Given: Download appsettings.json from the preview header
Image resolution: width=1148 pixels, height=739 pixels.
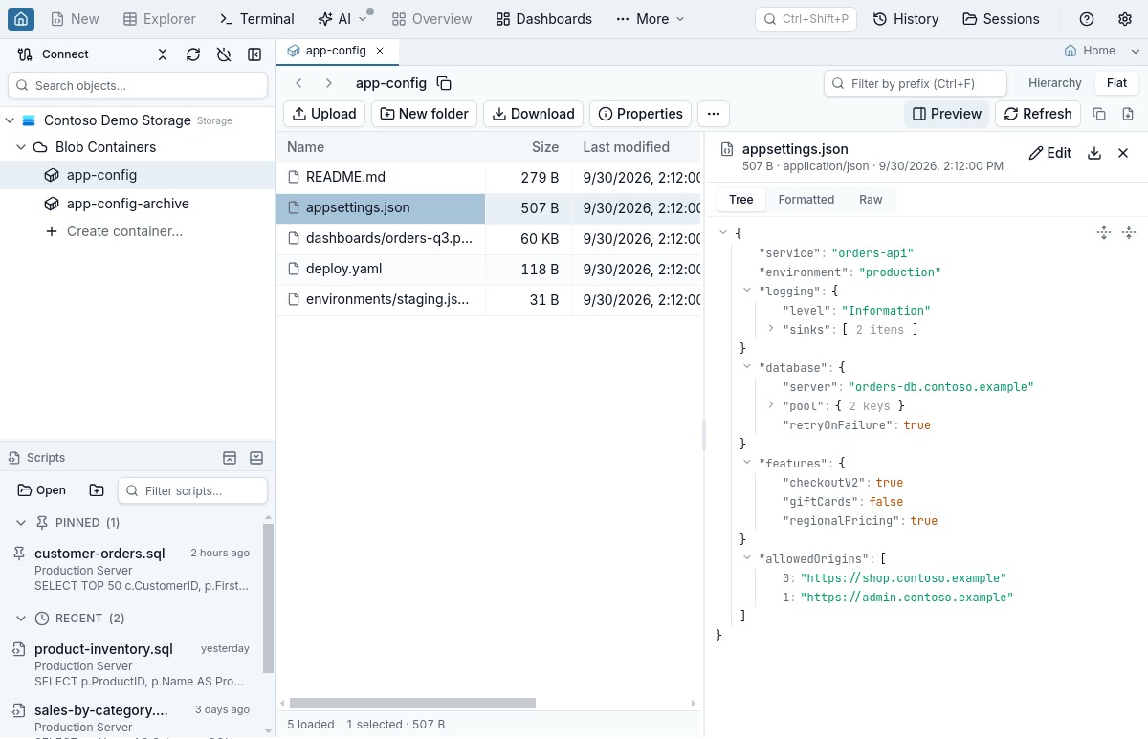Looking at the screenshot, I should pos(1094,153).
